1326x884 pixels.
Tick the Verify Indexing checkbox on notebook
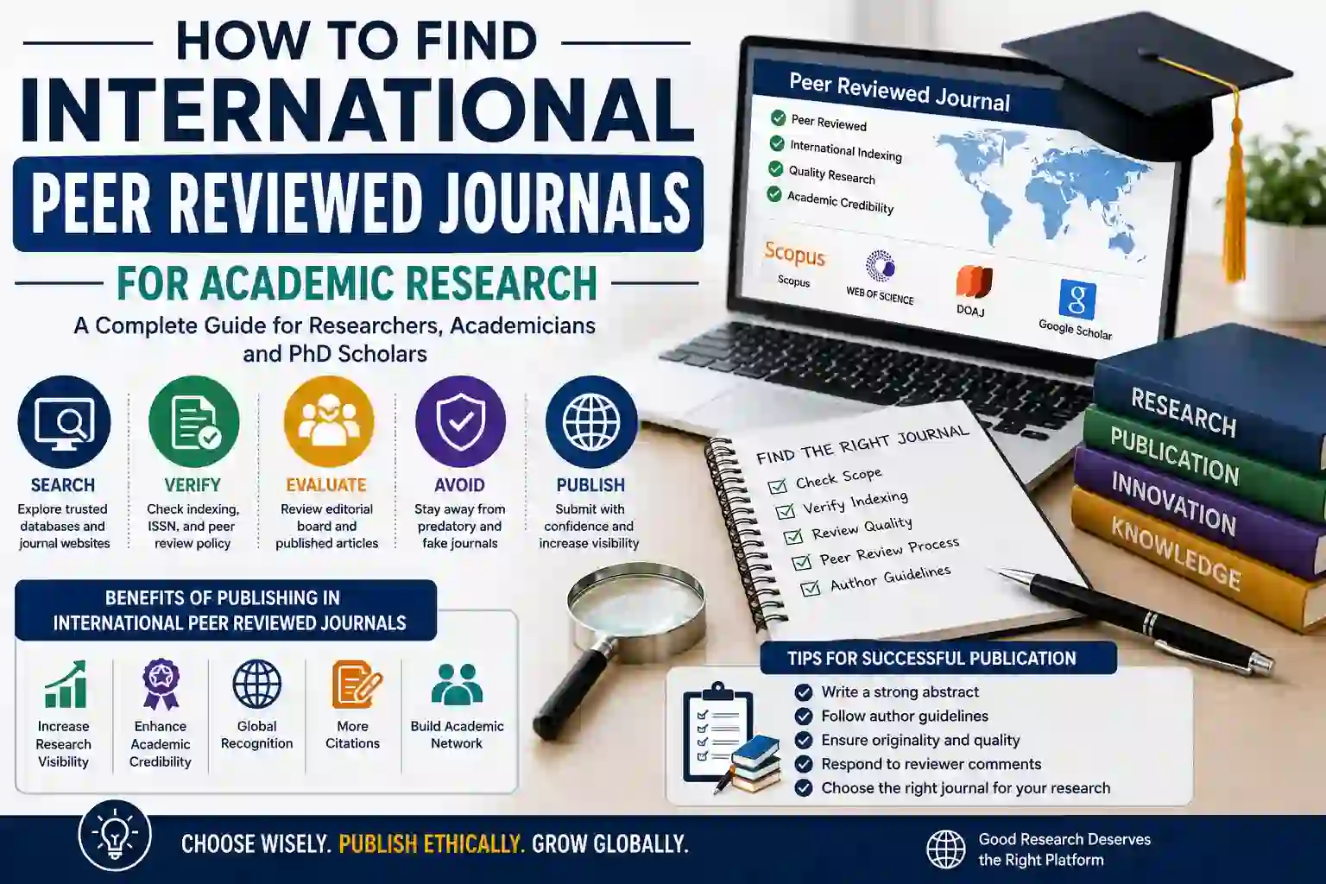pyautogui.click(x=786, y=512)
